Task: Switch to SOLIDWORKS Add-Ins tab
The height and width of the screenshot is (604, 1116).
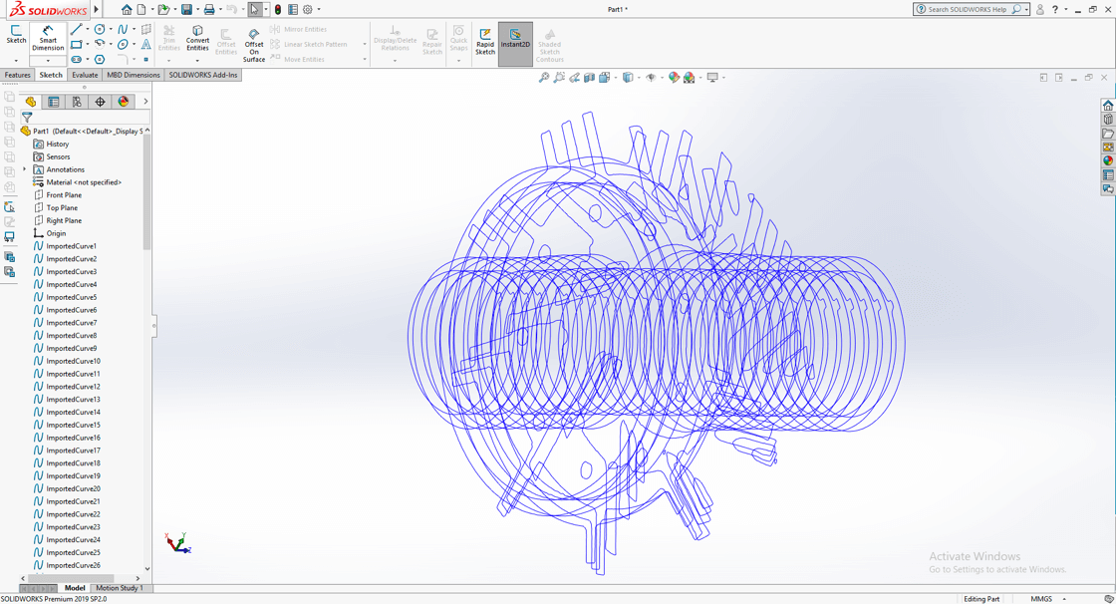Action: 203,75
